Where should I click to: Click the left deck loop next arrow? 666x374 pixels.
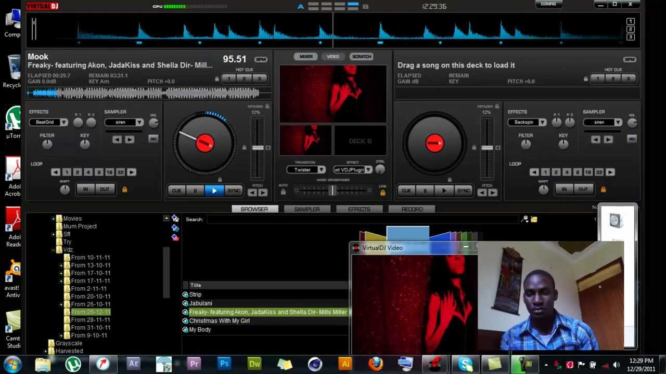tap(132, 172)
